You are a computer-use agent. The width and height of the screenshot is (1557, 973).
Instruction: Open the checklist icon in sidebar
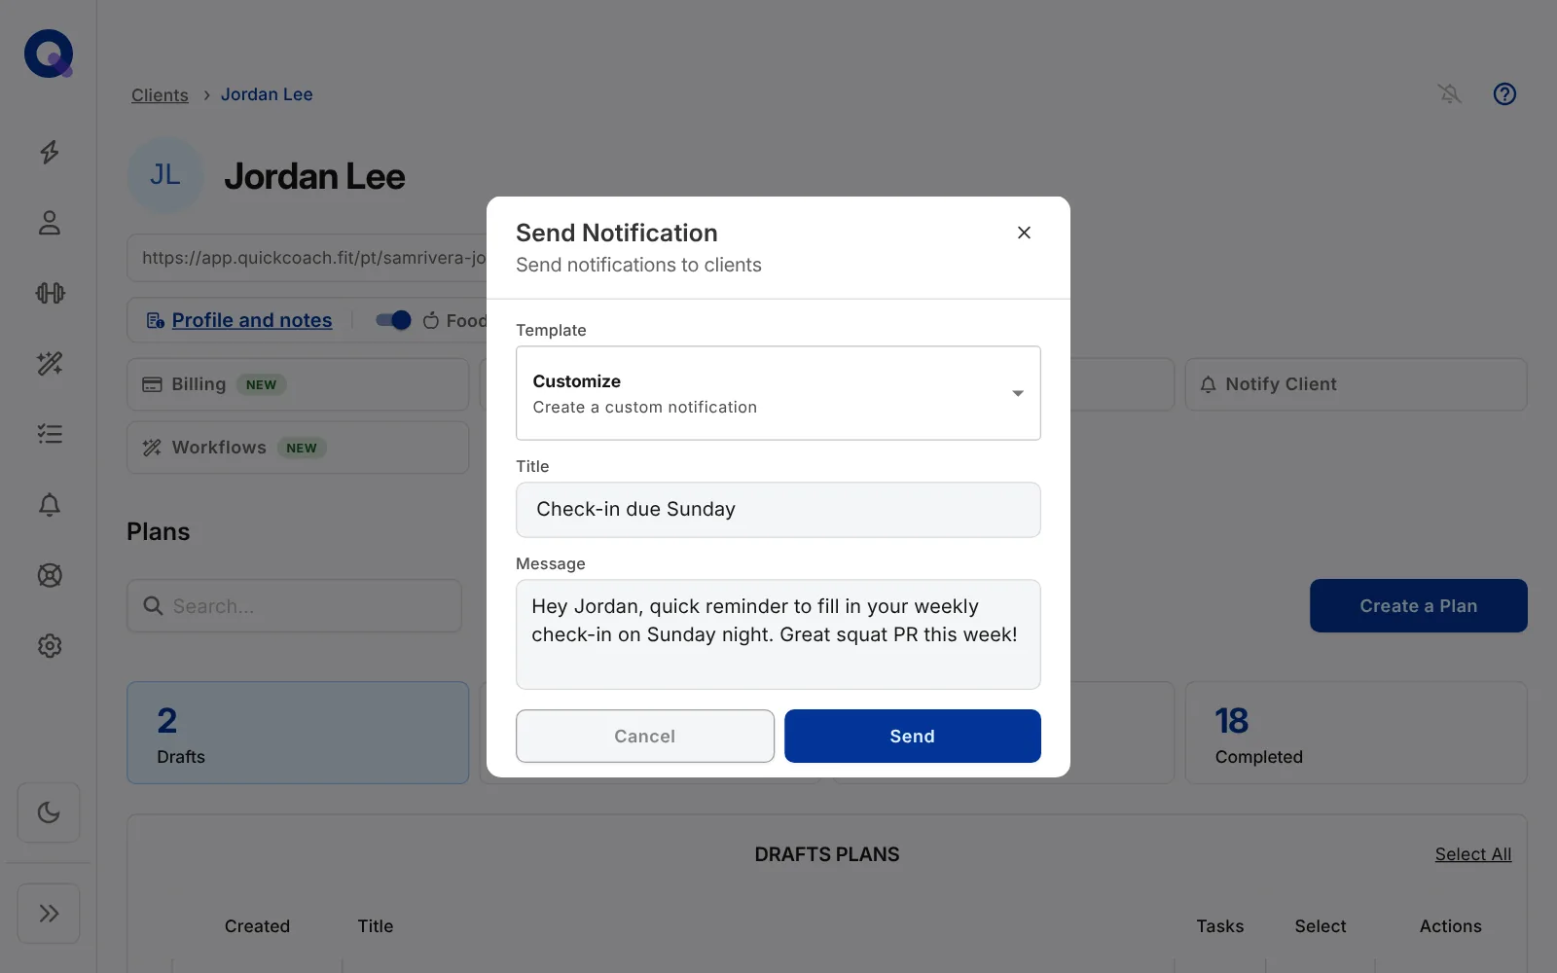(50, 434)
